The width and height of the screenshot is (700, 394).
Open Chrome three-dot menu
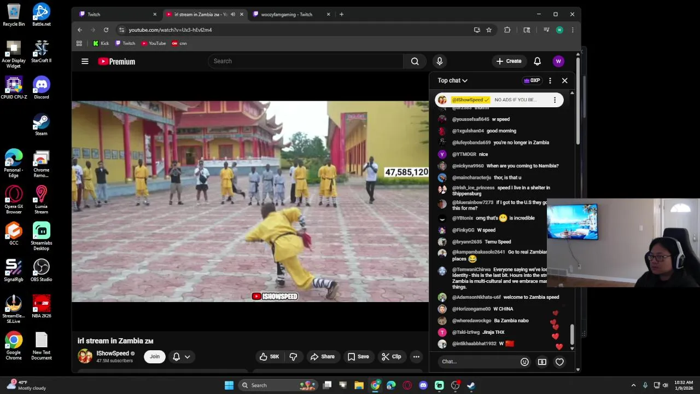tap(573, 30)
